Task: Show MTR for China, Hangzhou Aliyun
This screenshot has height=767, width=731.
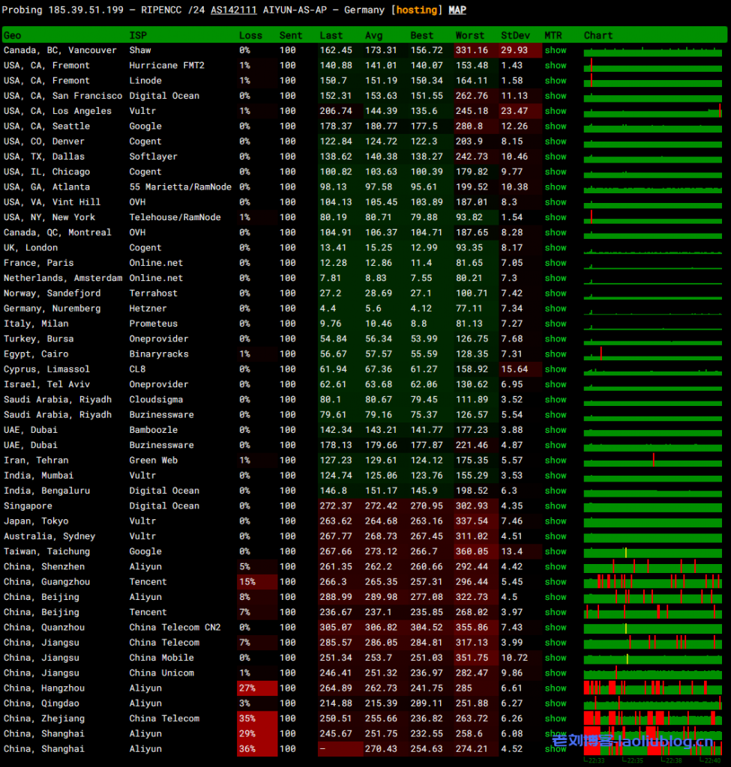Action: [556, 688]
